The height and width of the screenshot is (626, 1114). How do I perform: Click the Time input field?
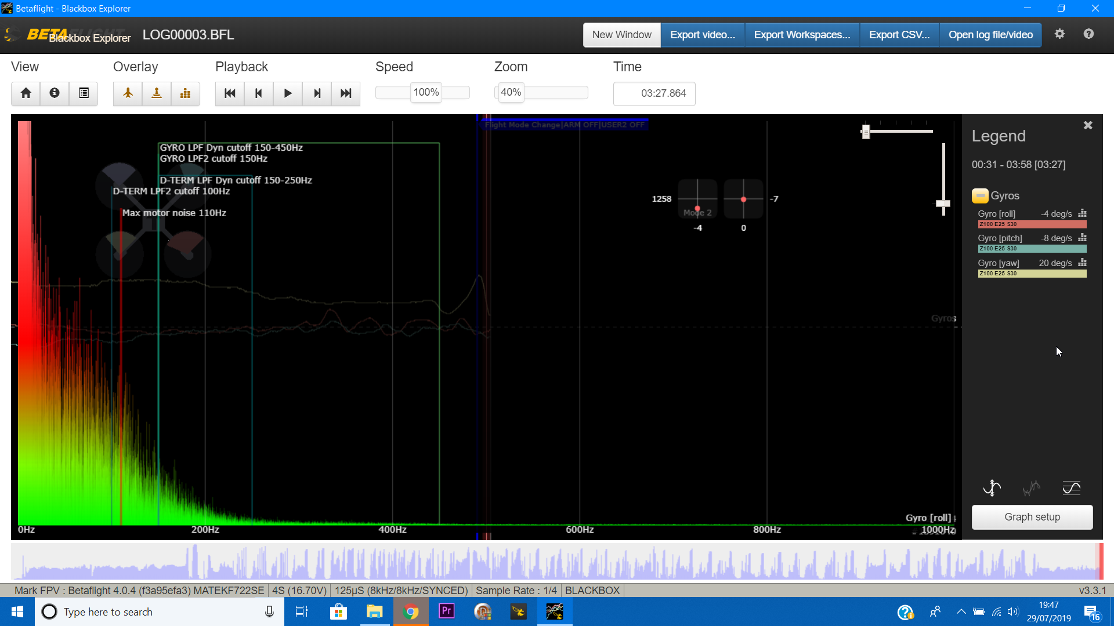pos(654,93)
